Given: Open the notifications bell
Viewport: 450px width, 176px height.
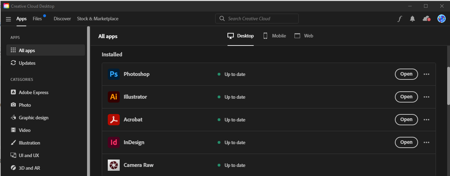Looking at the screenshot, I should pos(412,19).
